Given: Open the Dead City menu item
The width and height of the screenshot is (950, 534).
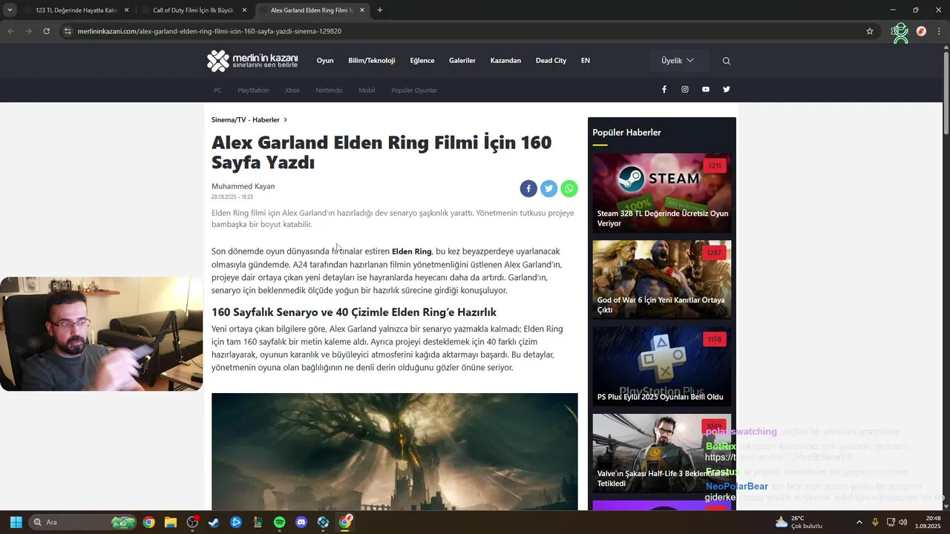Looking at the screenshot, I should click(551, 61).
